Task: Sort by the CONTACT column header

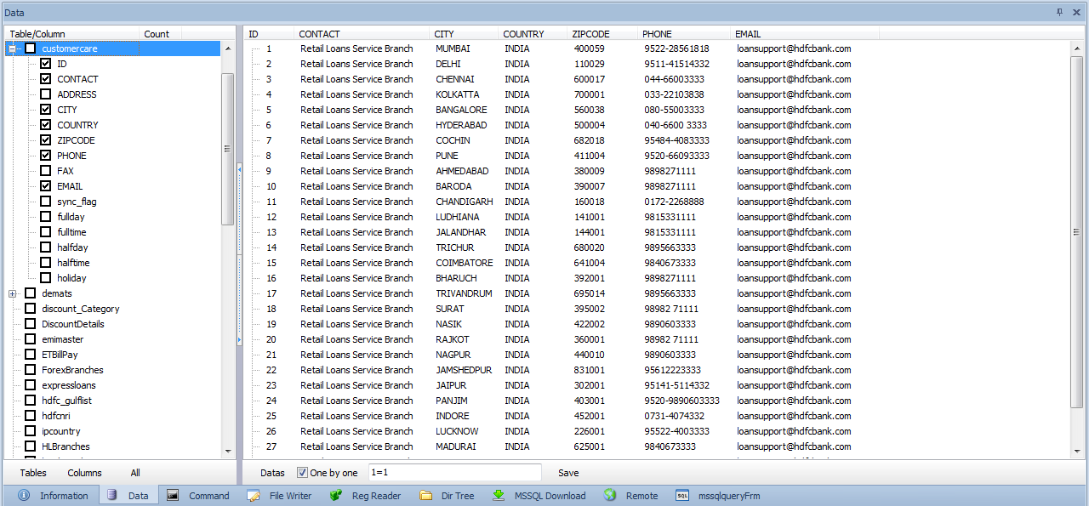Action: [x=362, y=34]
